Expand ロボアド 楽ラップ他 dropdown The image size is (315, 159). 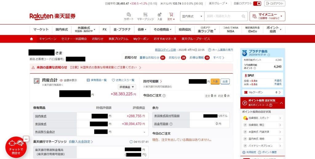(x=207, y=30)
